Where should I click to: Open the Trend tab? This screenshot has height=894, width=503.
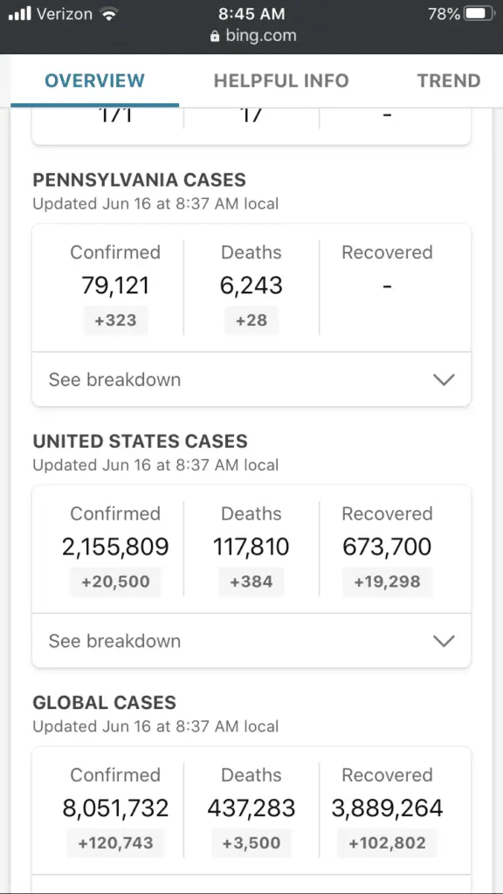(449, 81)
